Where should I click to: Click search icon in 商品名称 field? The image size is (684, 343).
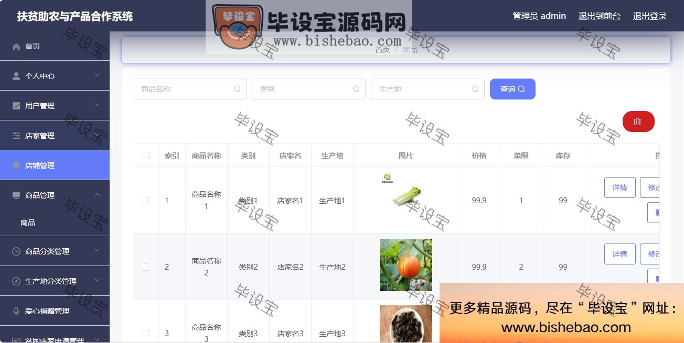(x=237, y=89)
